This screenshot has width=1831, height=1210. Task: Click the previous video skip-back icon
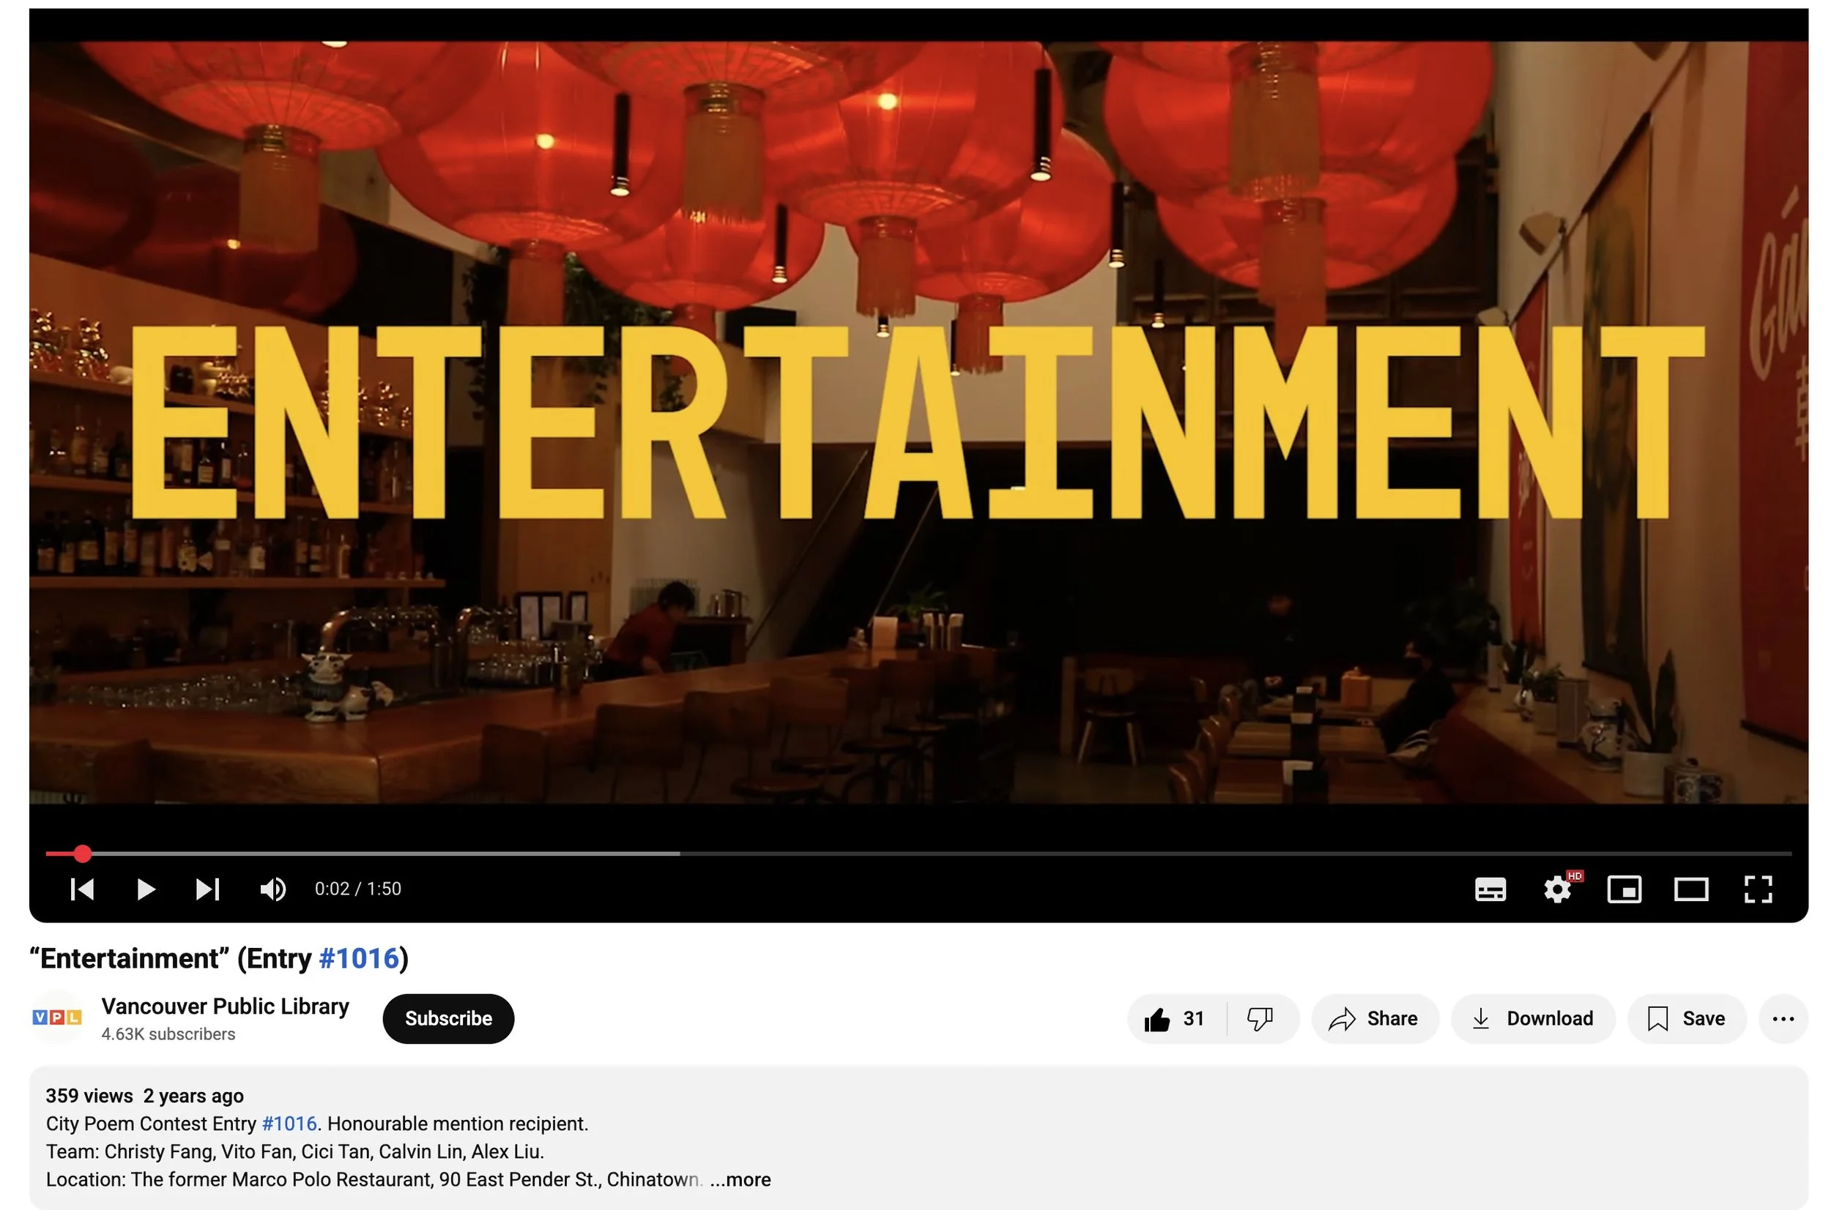82,889
